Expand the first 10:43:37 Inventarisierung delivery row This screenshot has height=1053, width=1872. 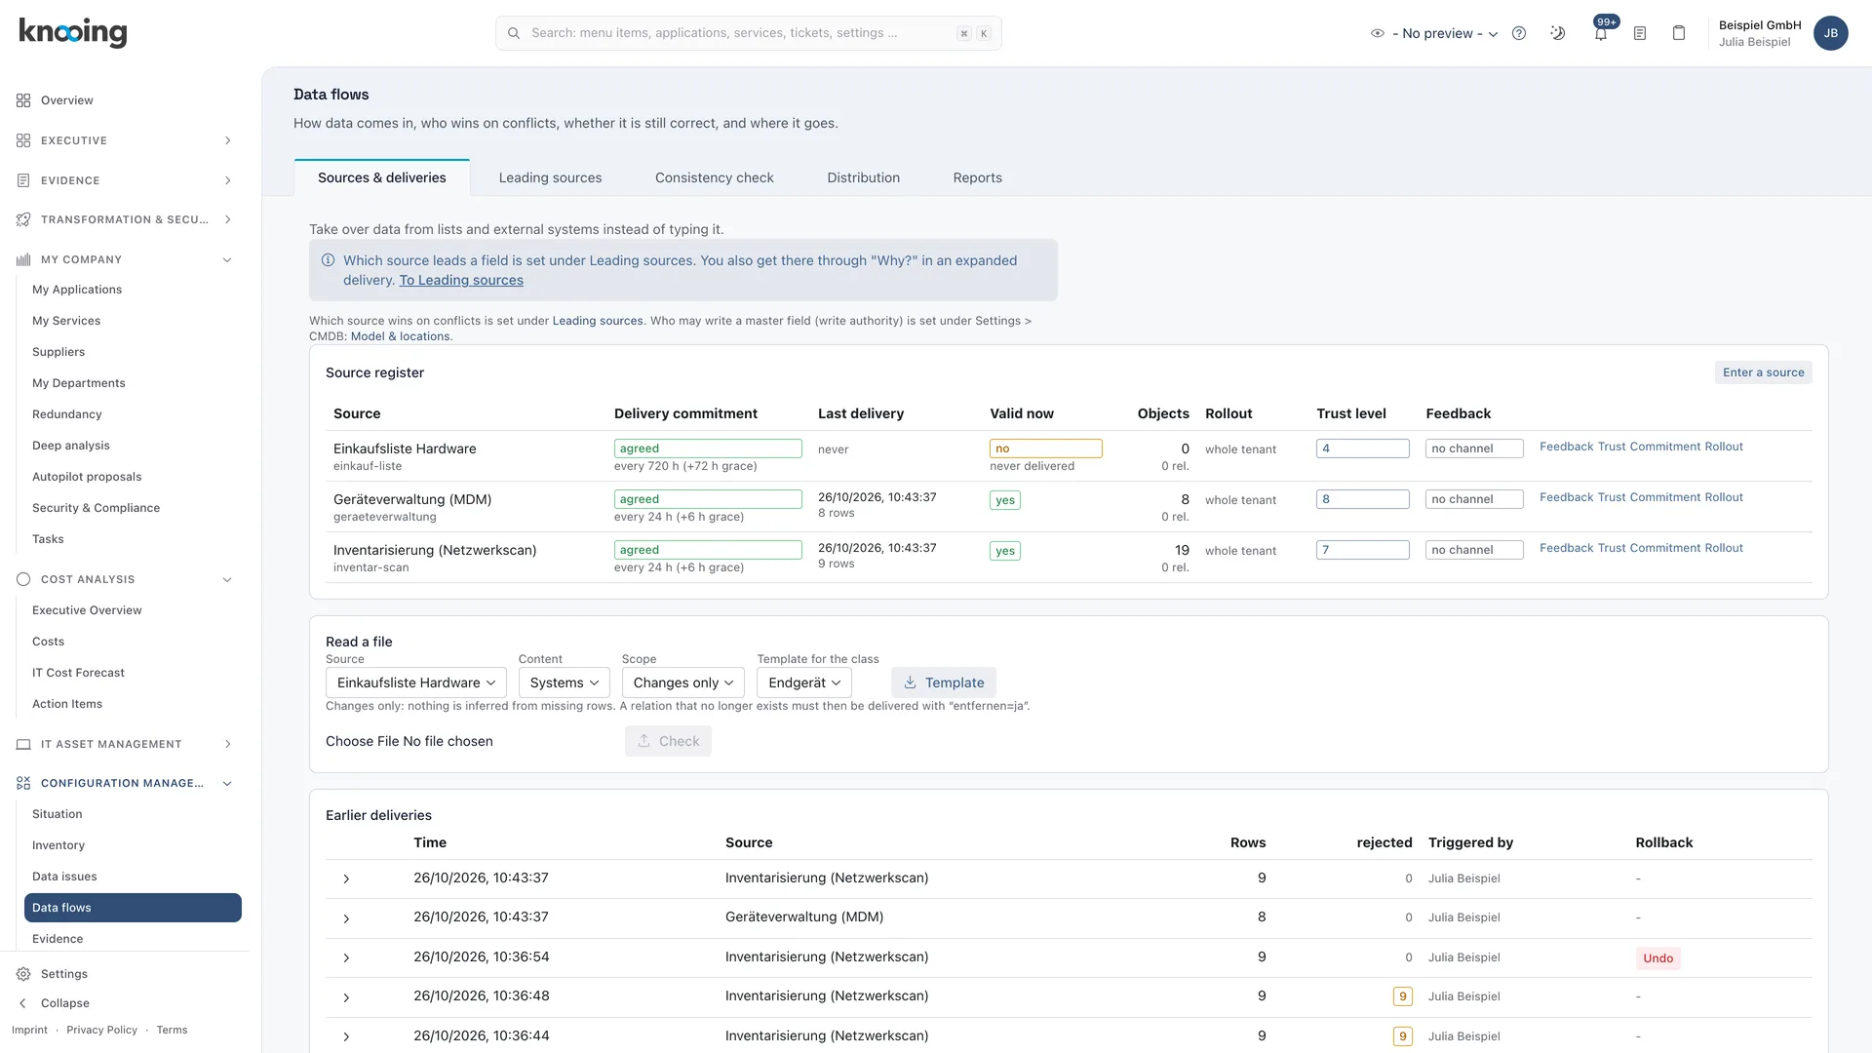click(x=346, y=879)
